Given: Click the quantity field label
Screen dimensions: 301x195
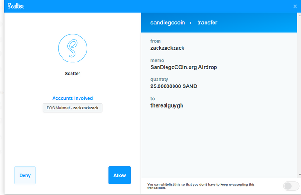Looking at the screenshot, I should point(159,79).
